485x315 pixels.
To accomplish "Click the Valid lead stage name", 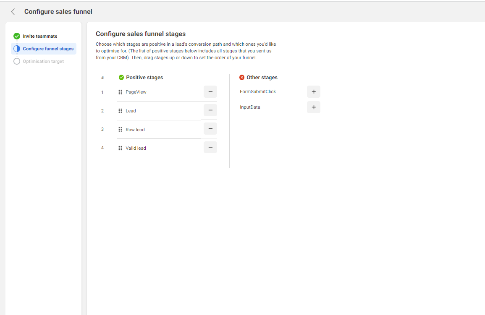I will (136, 148).
